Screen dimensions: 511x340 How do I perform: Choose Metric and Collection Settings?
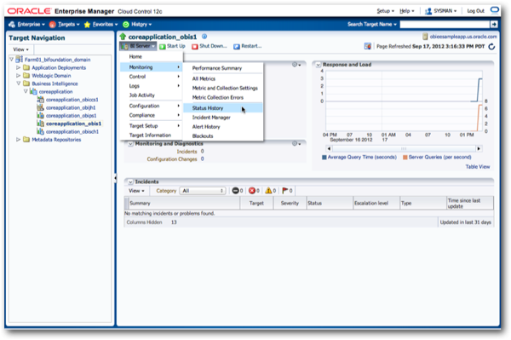tap(225, 88)
